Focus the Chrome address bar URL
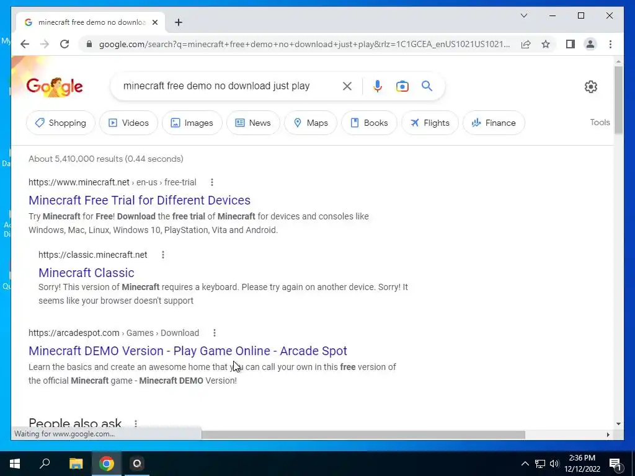Screen dimensions: 635x476 coord(304,44)
